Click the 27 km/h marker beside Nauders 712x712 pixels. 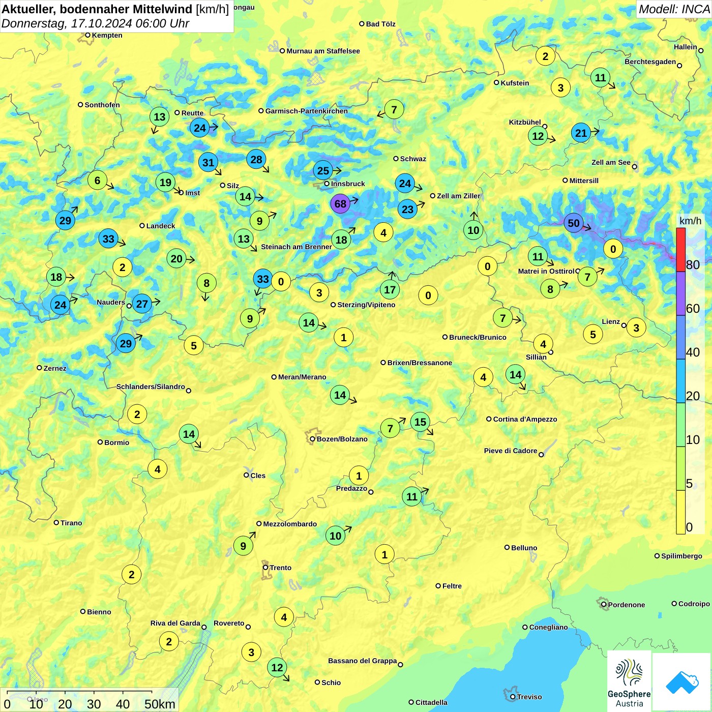142,305
